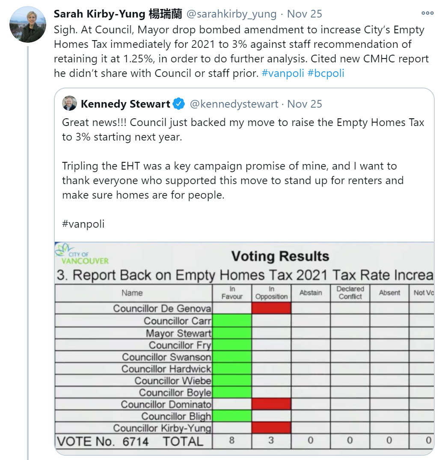The height and width of the screenshot is (460, 445).
Task: Open the tweet's three-dot more options menu
Action: [427, 13]
